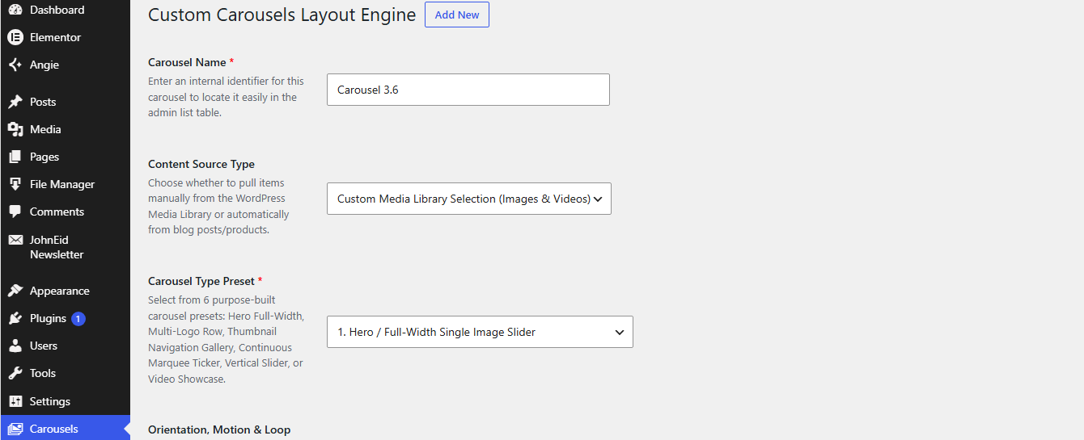Select the Carousels menu item

click(x=65, y=429)
